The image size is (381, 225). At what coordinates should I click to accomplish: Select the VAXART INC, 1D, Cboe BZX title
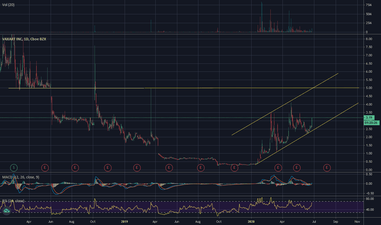click(x=24, y=39)
